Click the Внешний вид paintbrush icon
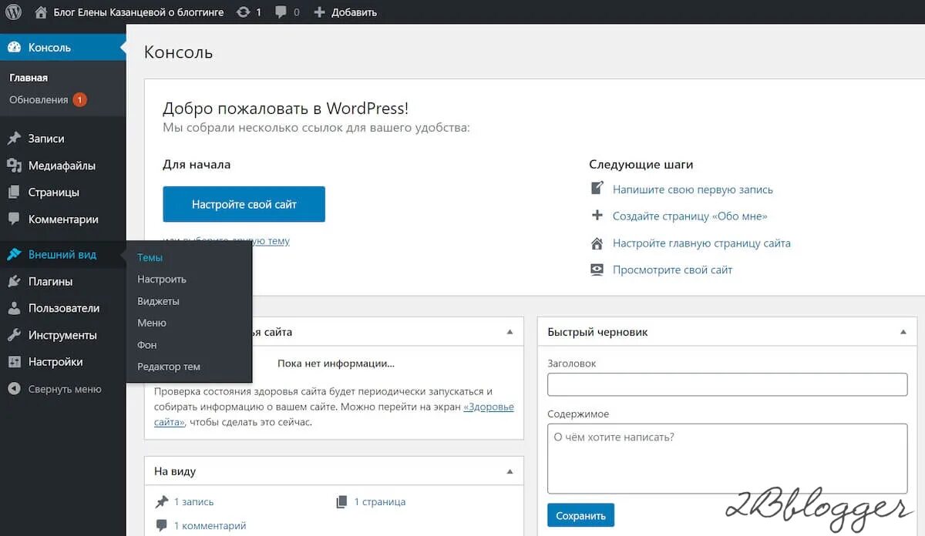Screen dimensions: 925x536 (x=14, y=254)
